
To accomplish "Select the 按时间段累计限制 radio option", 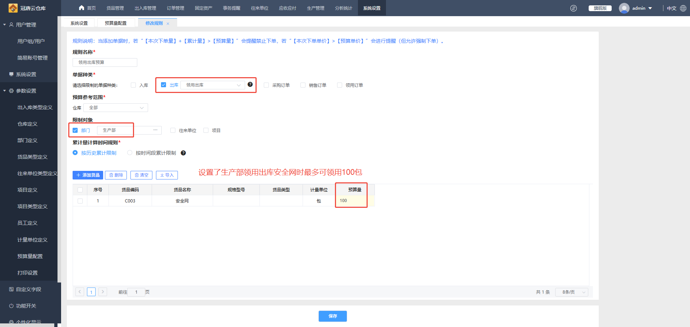I will pos(130,153).
